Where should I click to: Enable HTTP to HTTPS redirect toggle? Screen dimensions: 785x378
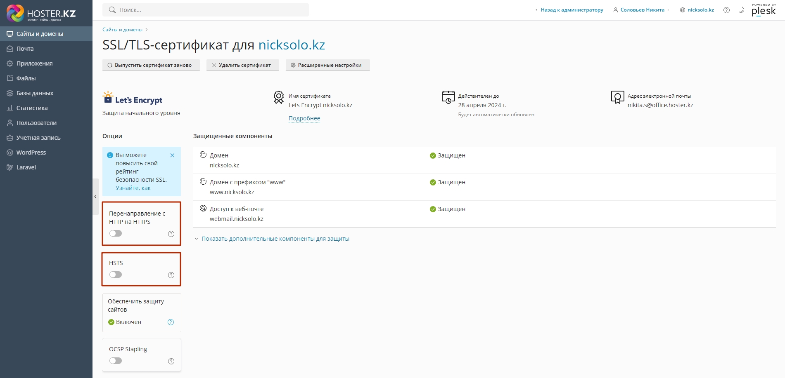coord(116,233)
